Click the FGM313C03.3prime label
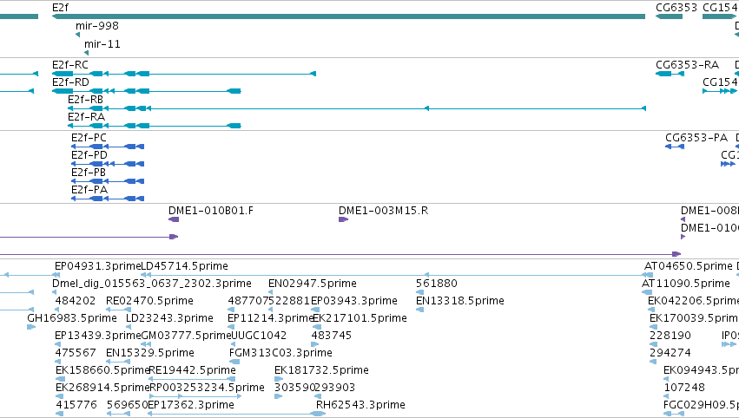 [x=280, y=354]
